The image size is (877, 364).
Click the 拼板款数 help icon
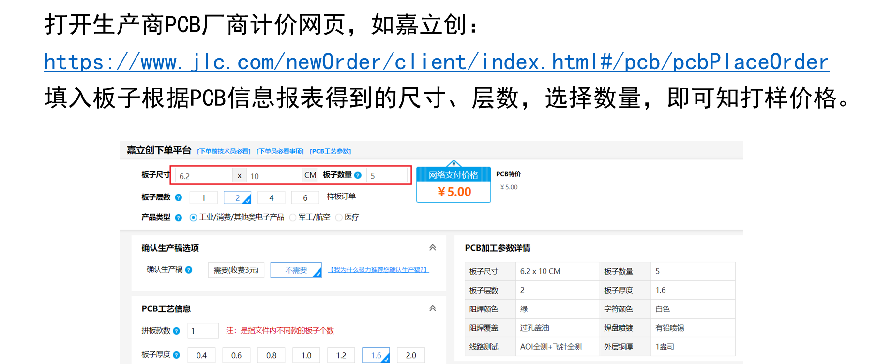(177, 331)
